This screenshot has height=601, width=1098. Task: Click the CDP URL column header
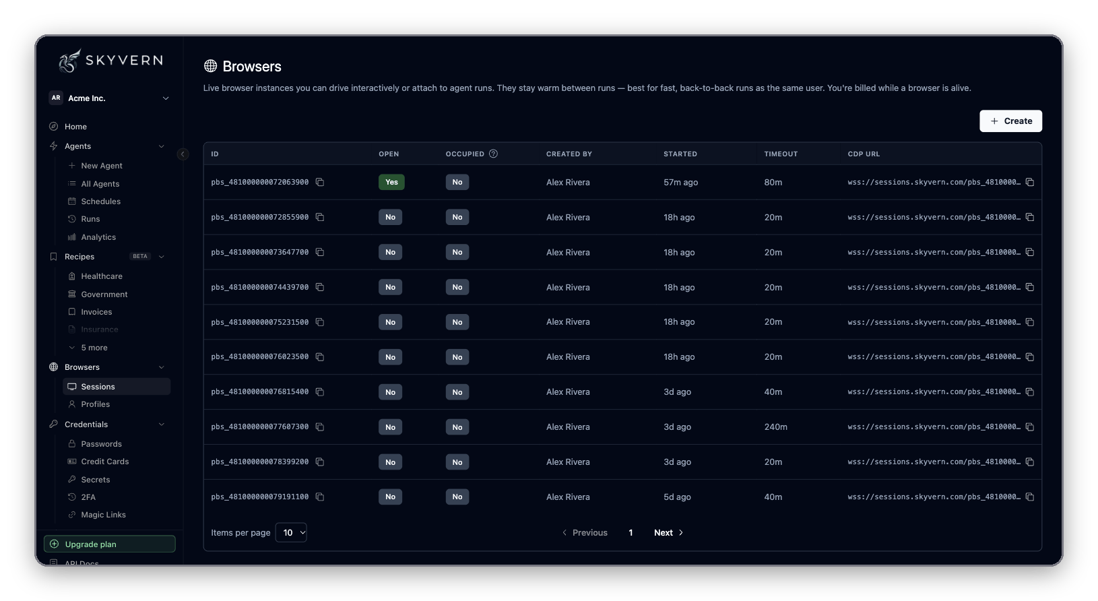coord(864,154)
